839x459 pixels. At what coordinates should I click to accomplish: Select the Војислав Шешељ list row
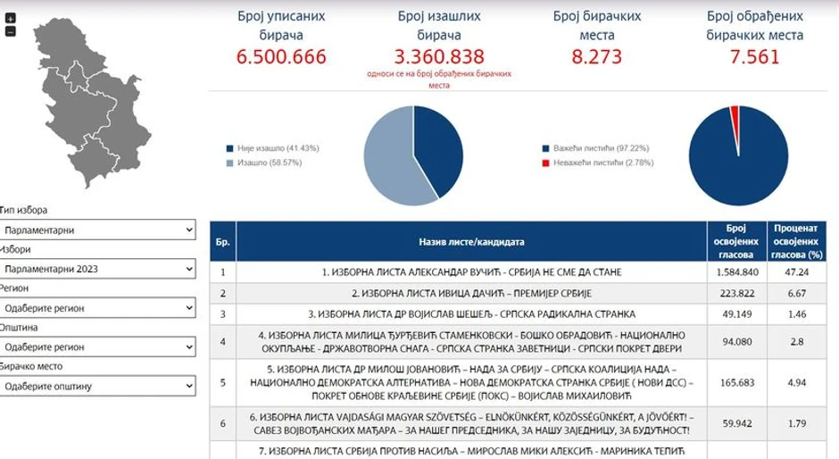pyautogui.click(x=518, y=314)
